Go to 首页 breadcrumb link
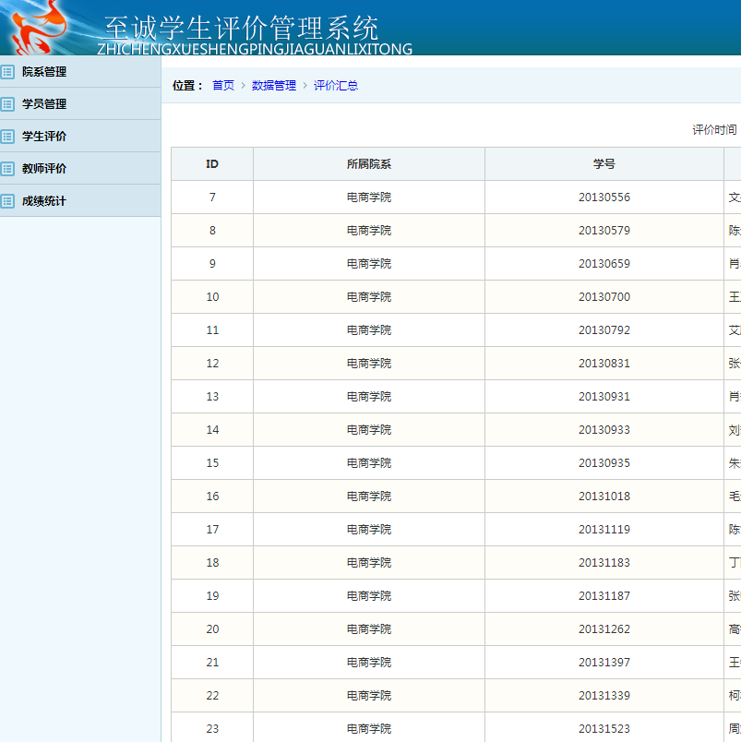This screenshot has width=741, height=742. pyautogui.click(x=223, y=86)
